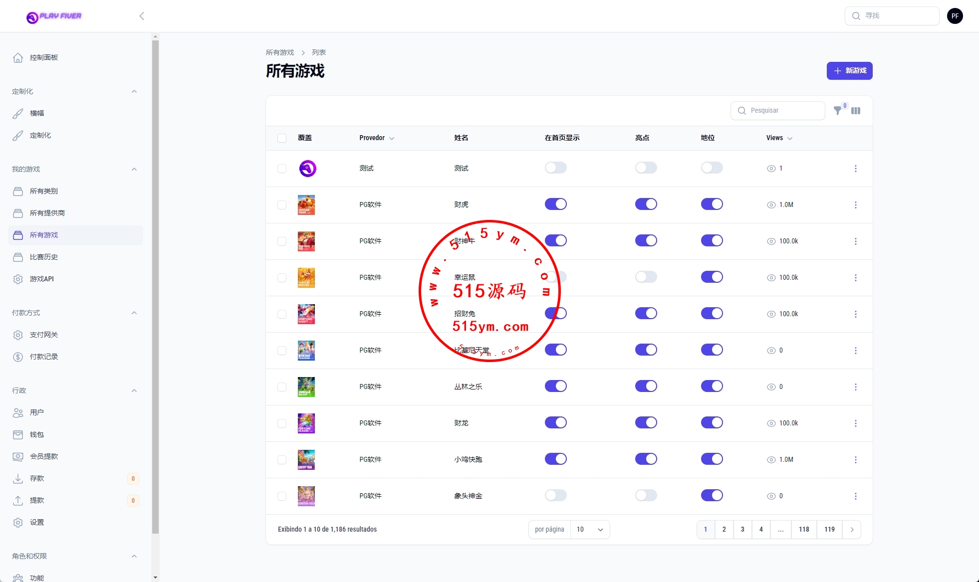979x582 pixels.
Task: Open 所有提供商 in the sidebar
Action: pos(47,213)
